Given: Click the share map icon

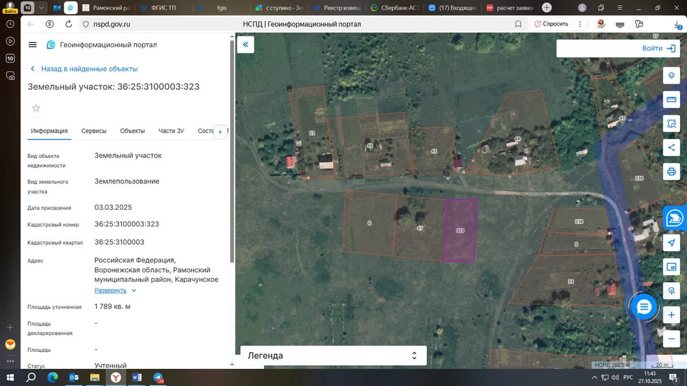Looking at the screenshot, I should coord(671,148).
